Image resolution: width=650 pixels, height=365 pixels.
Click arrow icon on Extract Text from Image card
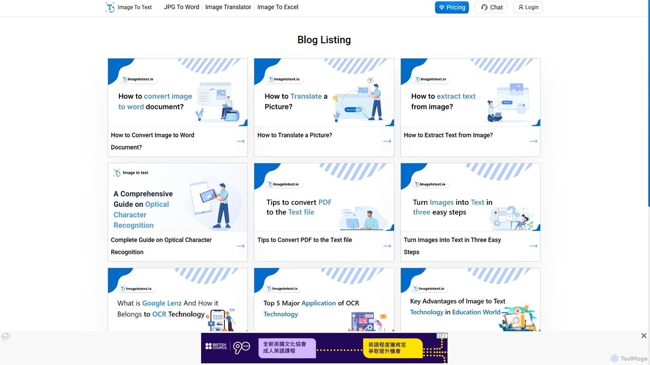[x=533, y=141]
